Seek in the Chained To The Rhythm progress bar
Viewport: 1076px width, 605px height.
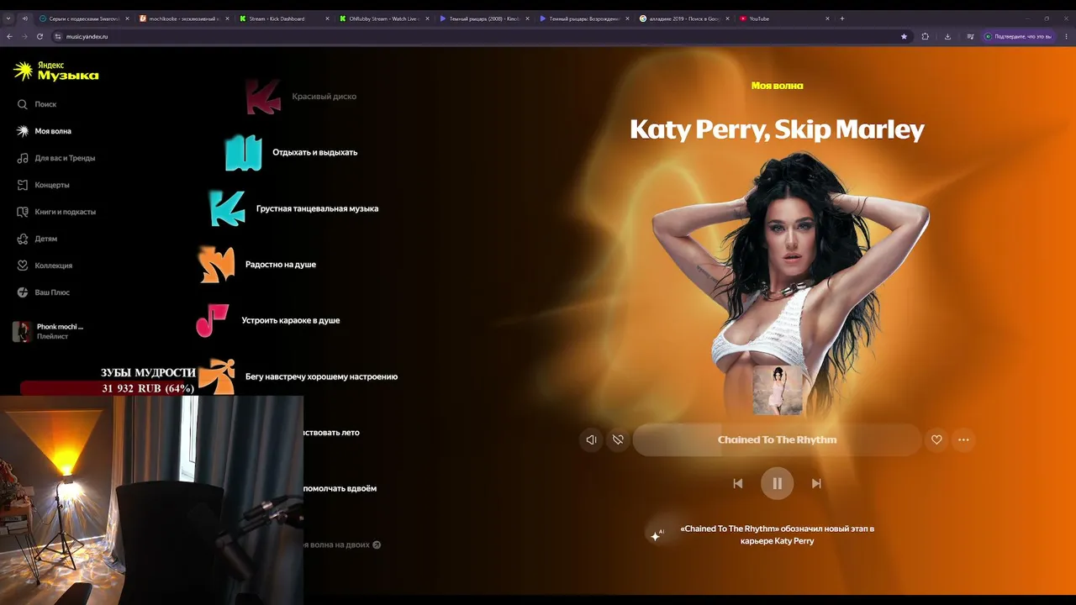[x=778, y=439]
